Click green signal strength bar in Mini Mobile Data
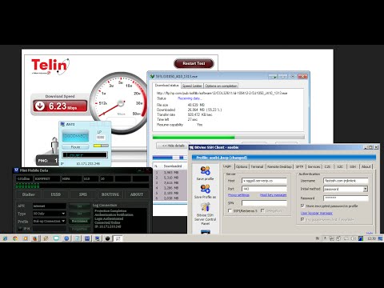Viewport: 384px width, 288px height. 27,186
